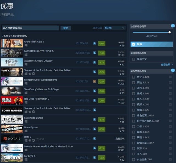Check the 单人 2,848 tag checkbox
This screenshot has height=163, width=176.
pos(133,99)
